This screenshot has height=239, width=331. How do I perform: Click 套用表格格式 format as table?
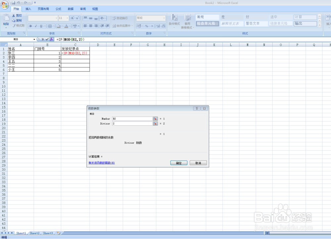coord(187,21)
